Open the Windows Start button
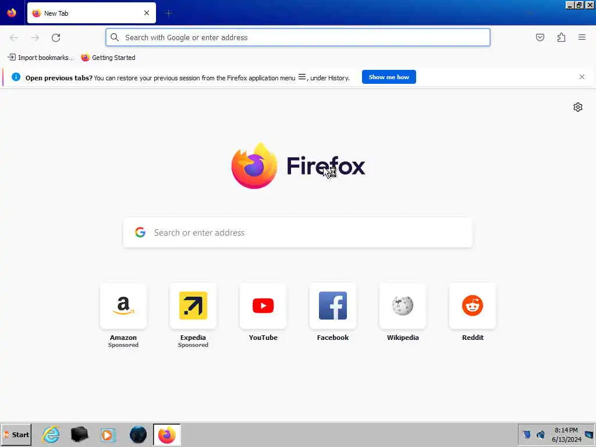Image resolution: width=596 pixels, height=447 pixels. [16, 434]
